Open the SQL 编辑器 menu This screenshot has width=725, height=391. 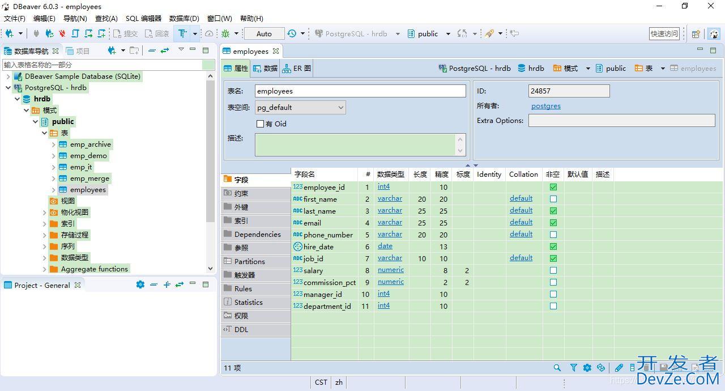pos(143,18)
